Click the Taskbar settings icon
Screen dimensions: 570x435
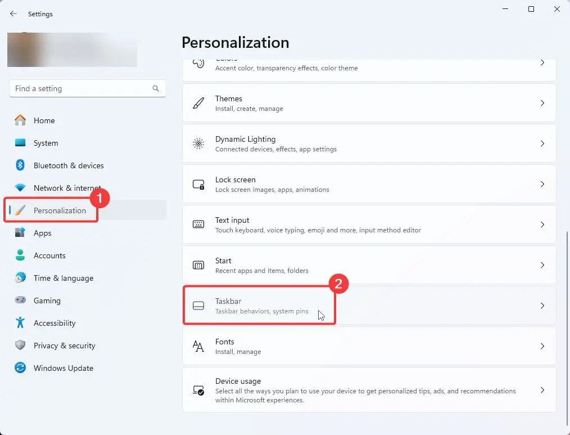coord(198,305)
